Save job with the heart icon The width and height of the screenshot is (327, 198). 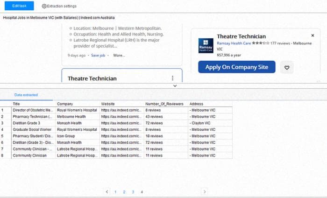[287, 68]
